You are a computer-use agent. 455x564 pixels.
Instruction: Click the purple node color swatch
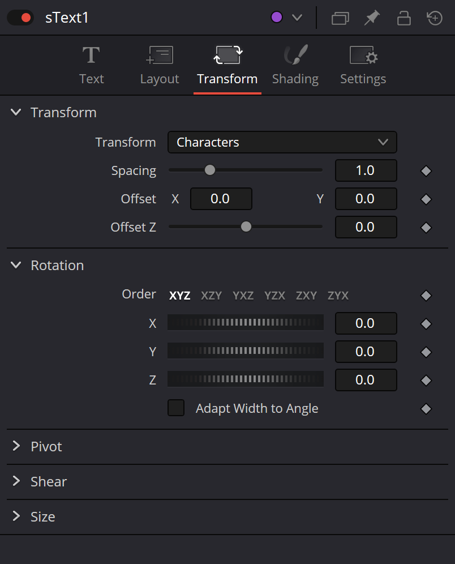[x=276, y=17]
